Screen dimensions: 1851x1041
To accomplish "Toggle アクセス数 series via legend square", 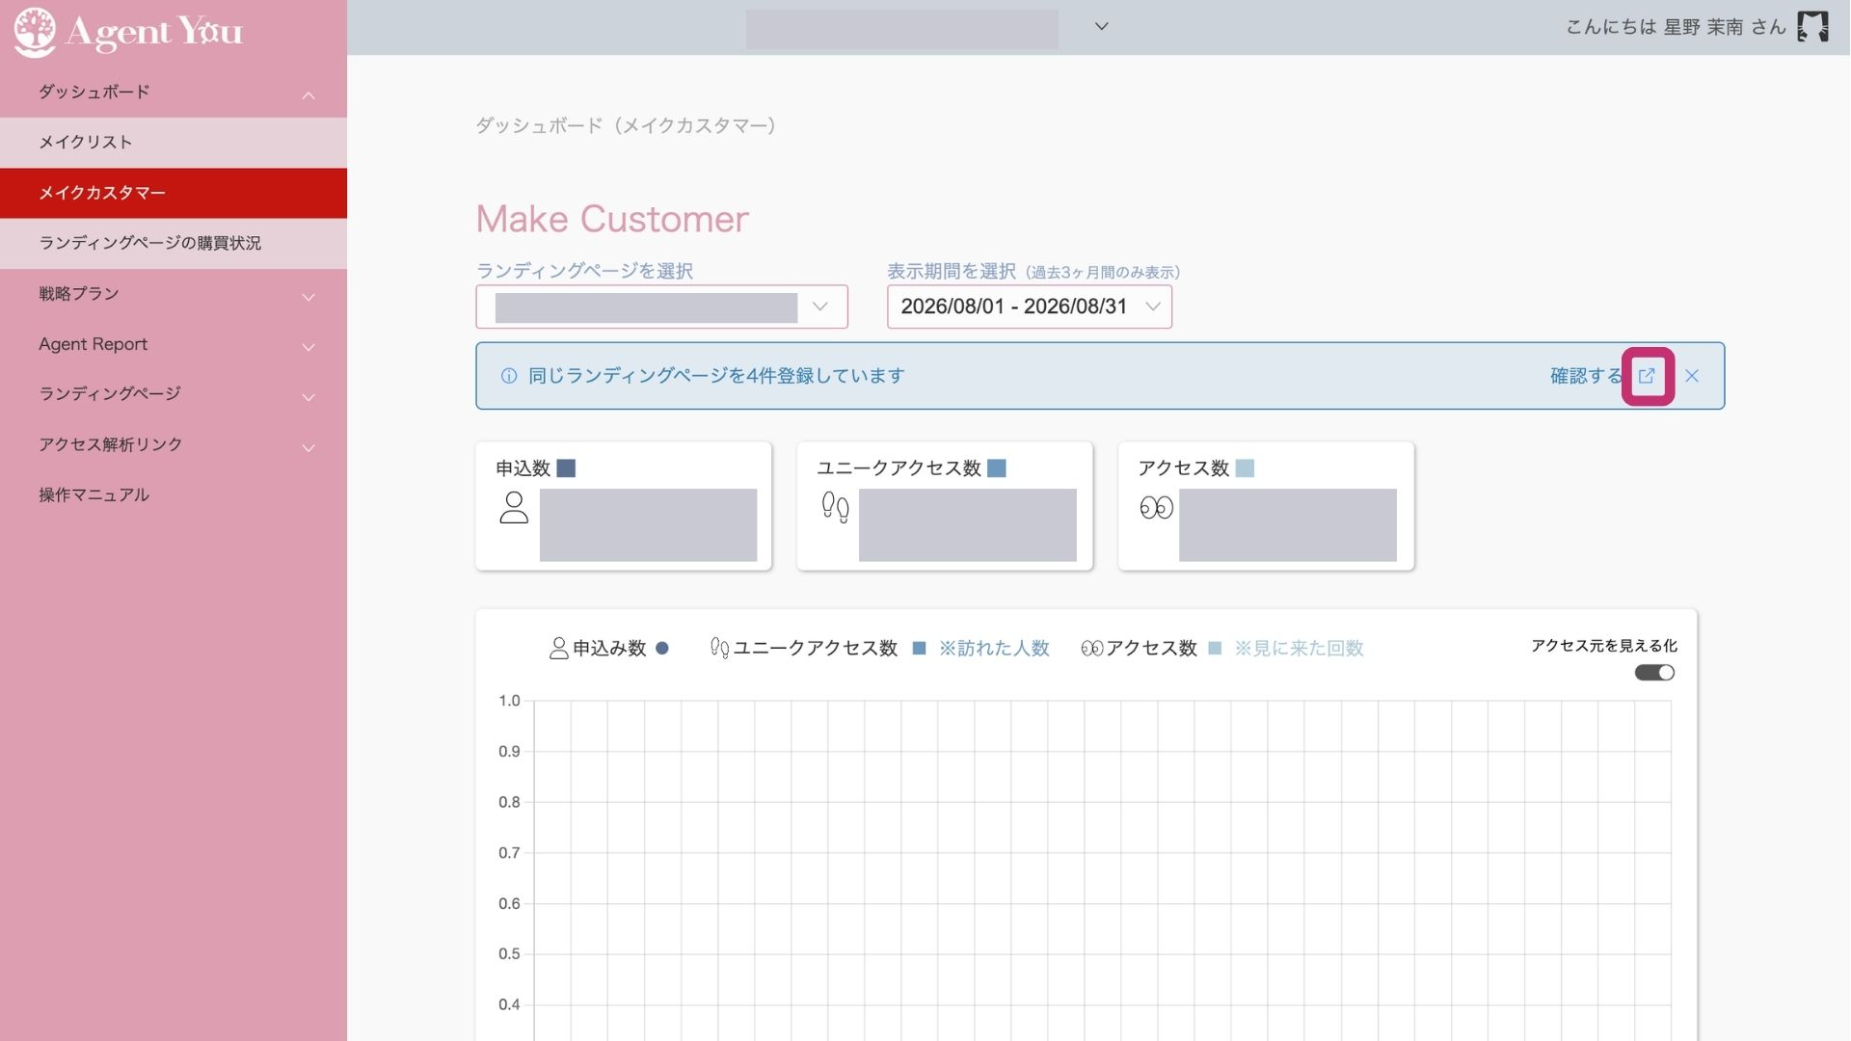I will pyautogui.click(x=1215, y=649).
